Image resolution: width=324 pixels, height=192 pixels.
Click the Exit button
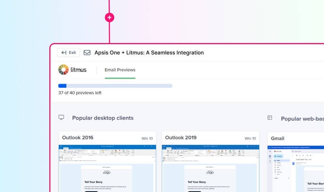coord(68,52)
